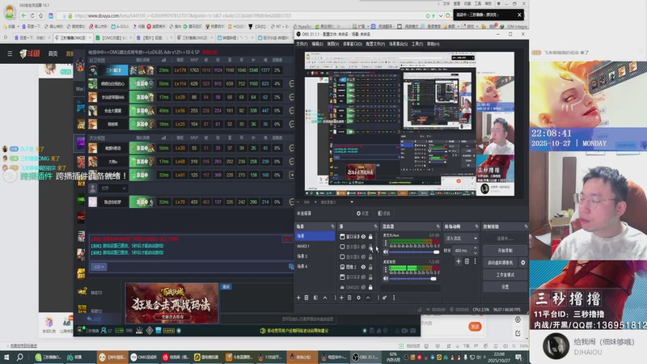Image resolution: width=647 pixels, height=364 pixels.
Task: Open chat channel dropdown in game lobby
Action: (x=98, y=267)
